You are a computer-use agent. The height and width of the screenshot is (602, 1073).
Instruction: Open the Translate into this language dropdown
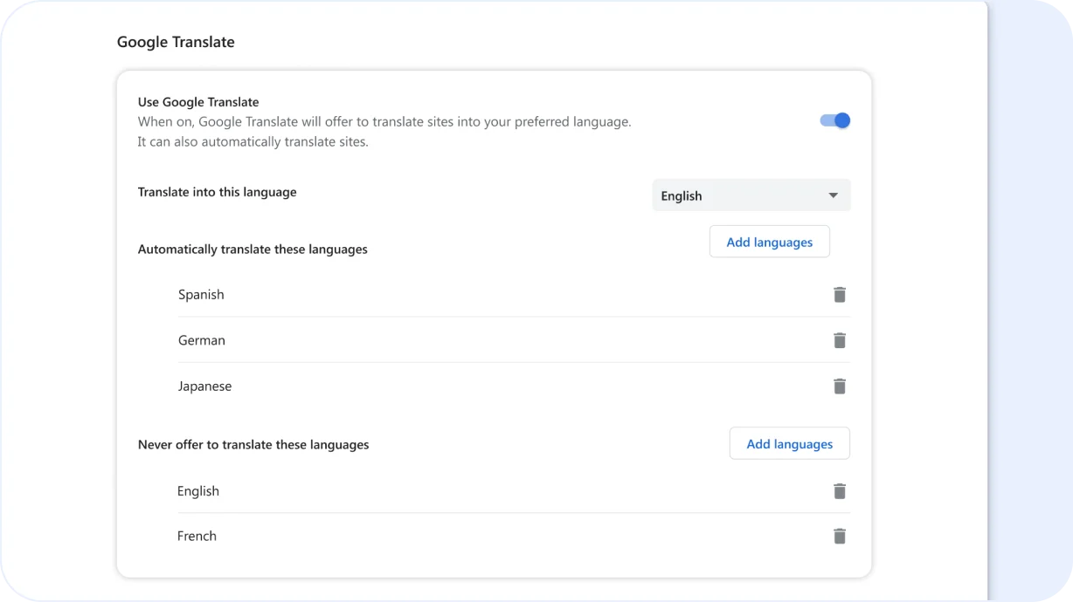[x=751, y=195]
